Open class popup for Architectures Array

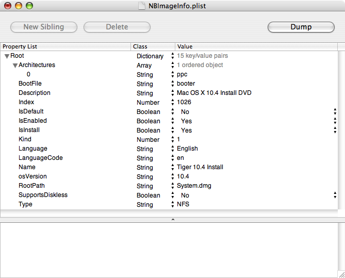(x=173, y=65)
